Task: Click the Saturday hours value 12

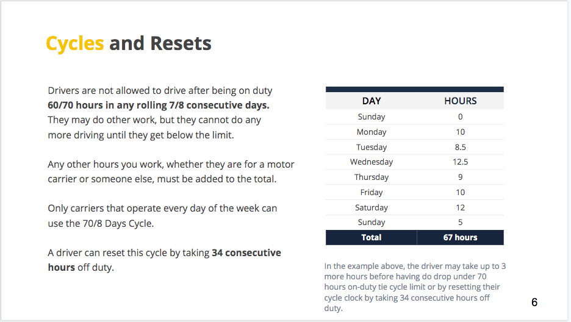Action: [x=460, y=207]
